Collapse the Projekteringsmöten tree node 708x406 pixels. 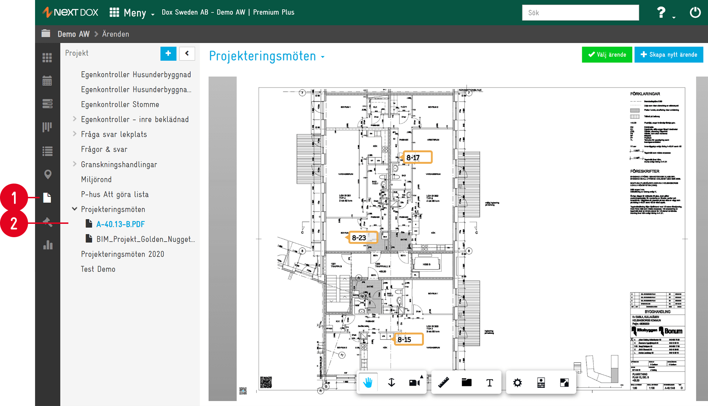[75, 209]
